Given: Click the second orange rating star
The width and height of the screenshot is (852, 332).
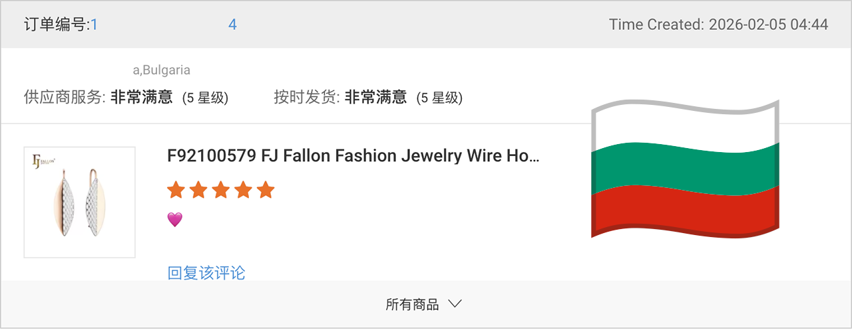Looking at the screenshot, I should 198,190.
